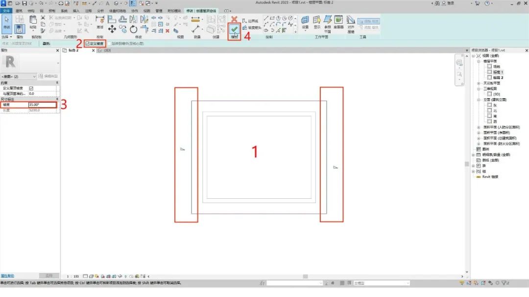This screenshot has height=297, width=529.
Task: Click the green checkmark Finish Edit Mode button
Action: click(234, 30)
